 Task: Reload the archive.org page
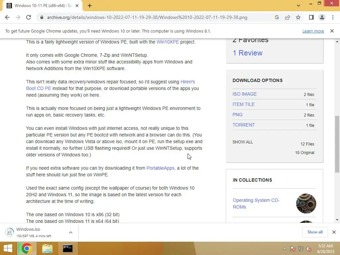click(29, 17)
